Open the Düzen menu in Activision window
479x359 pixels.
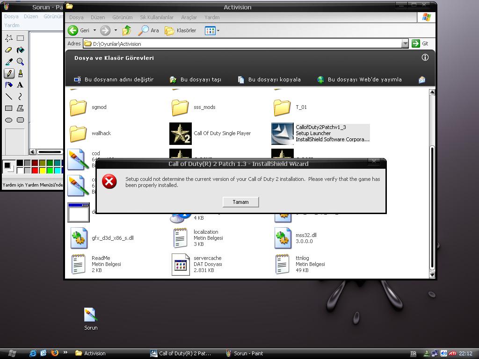[x=98, y=17]
